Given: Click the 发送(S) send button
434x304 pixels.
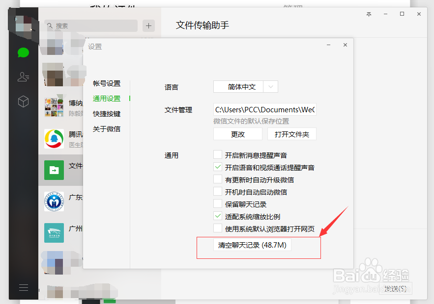Looking at the screenshot, I should click(395, 288).
